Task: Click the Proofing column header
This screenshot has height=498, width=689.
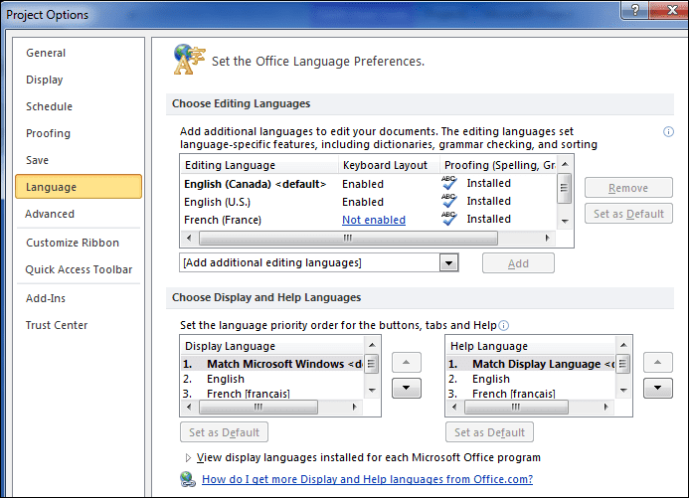Action: [498, 165]
